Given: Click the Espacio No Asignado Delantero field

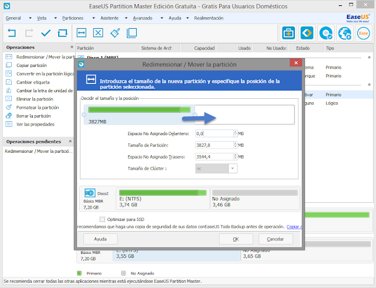Looking at the screenshot, I should click(214, 133).
